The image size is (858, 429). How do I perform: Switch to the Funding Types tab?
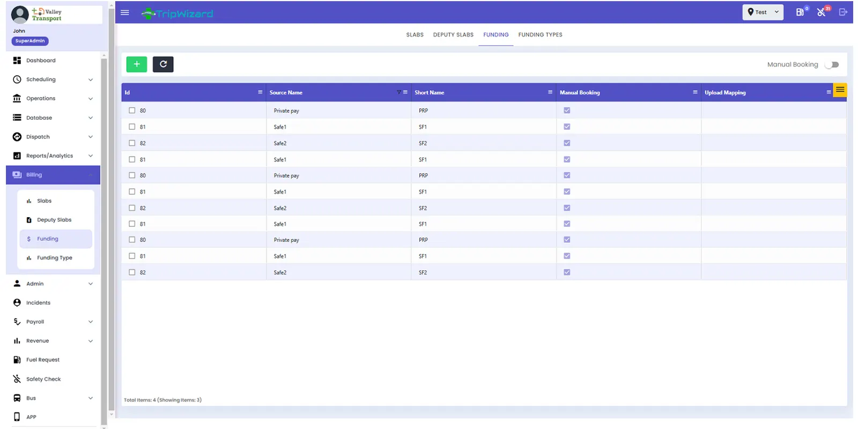pyautogui.click(x=540, y=35)
